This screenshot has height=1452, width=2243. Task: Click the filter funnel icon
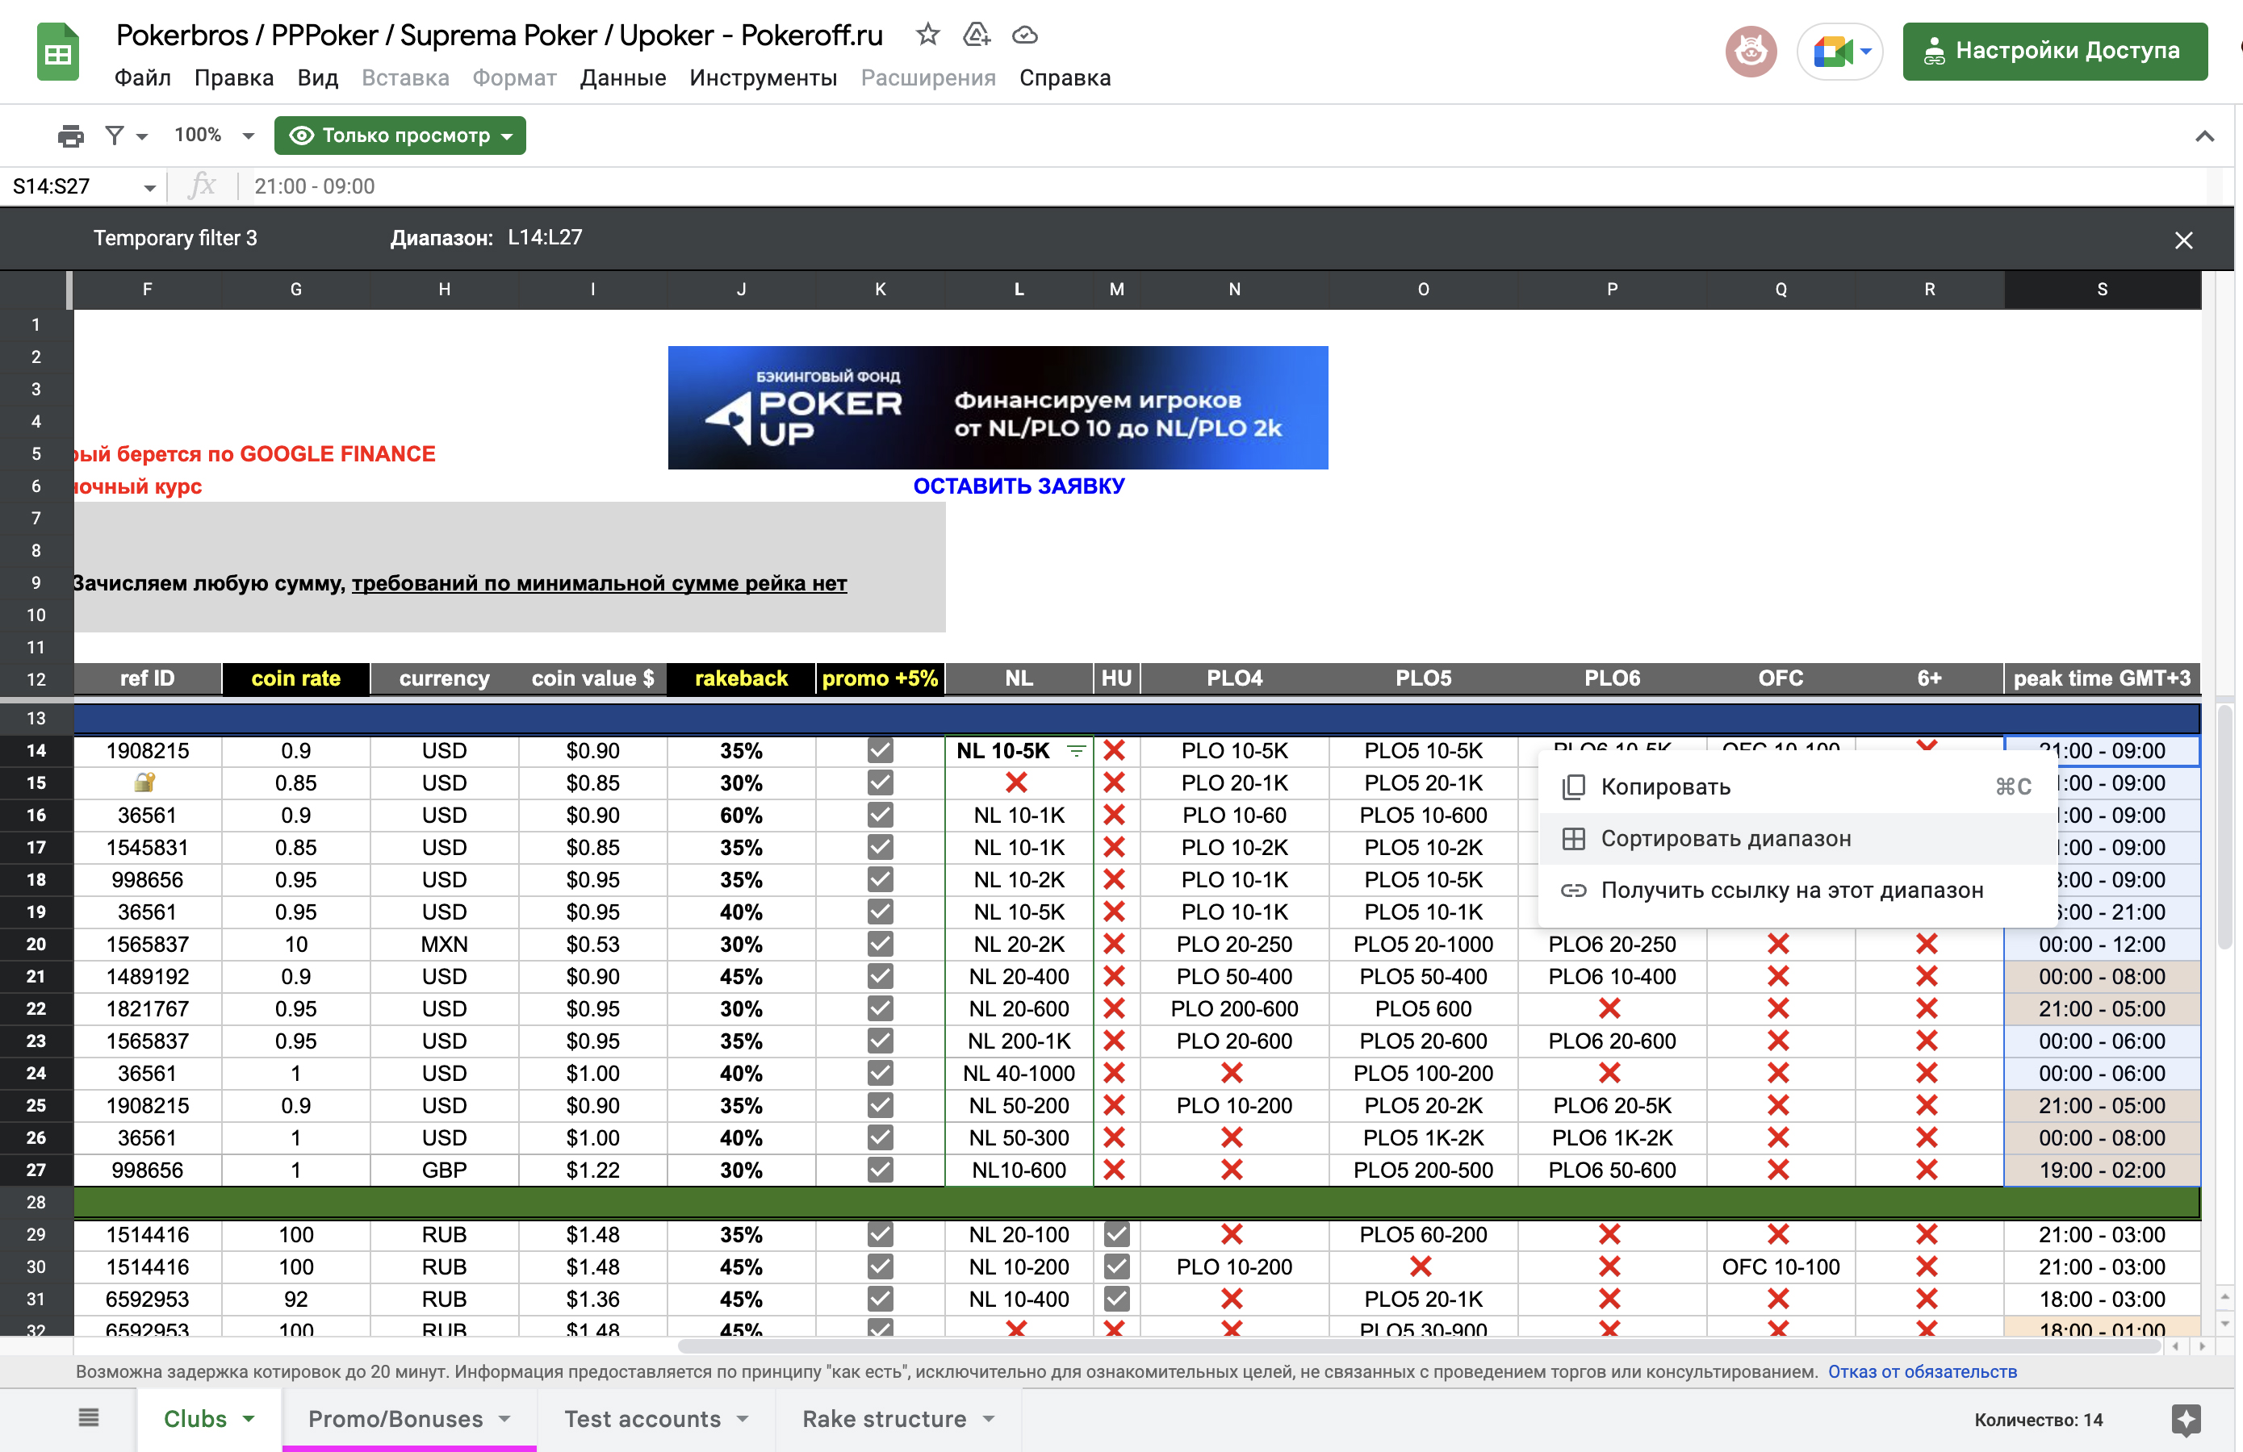115,136
